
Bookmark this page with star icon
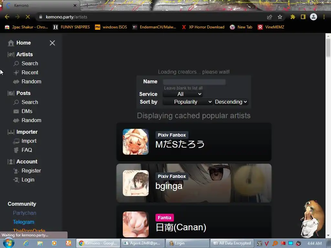(x=280, y=17)
